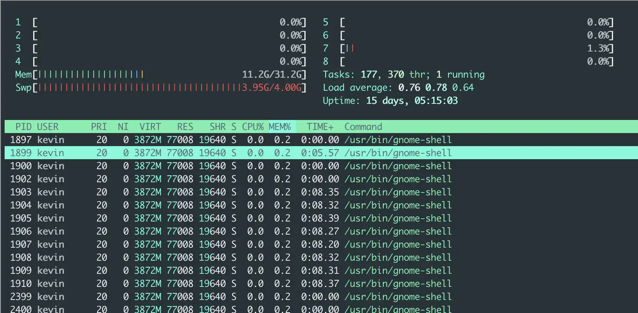Click CPU 6 meter label
Image resolution: width=638 pixels, height=313 pixels.
click(326, 35)
